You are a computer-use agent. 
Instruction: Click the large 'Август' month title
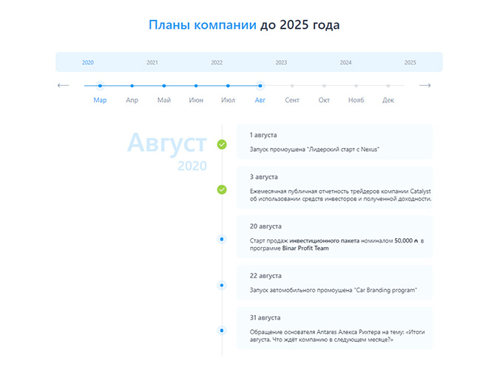[x=167, y=143]
